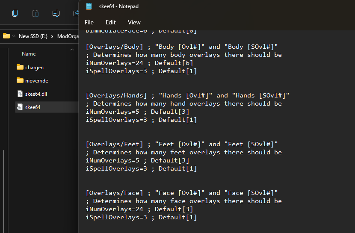Select the skee64 config file icon
355x233 pixels.
click(20, 107)
